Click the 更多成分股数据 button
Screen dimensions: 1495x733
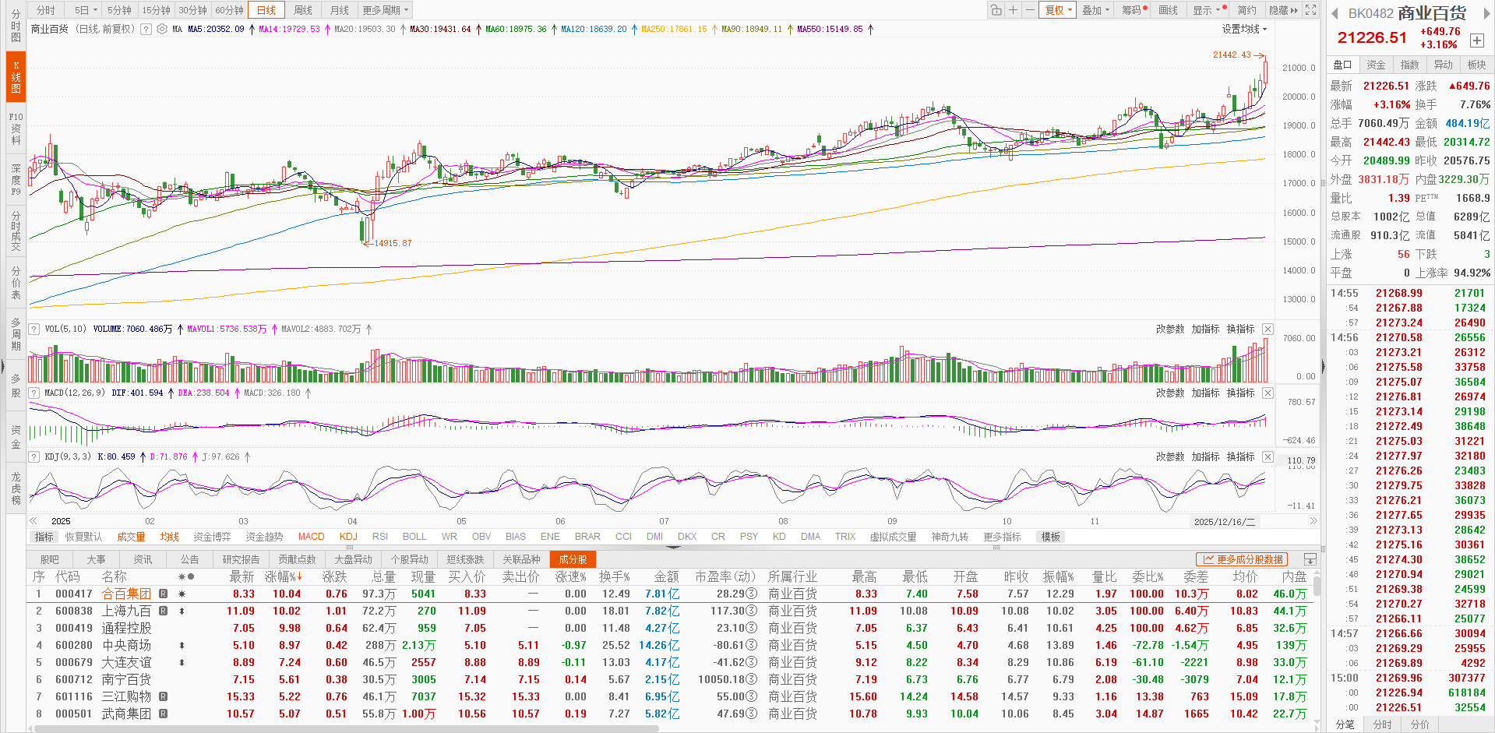pyautogui.click(x=1243, y=559)
